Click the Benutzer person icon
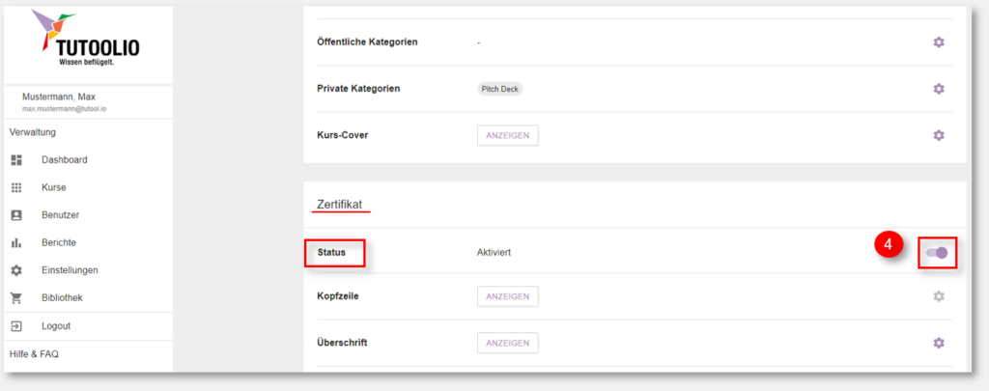Screen dimensions: 989x391 pyautogui.click(x=17, y=215)
